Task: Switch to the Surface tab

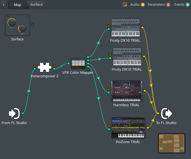Action: [36, 5]
